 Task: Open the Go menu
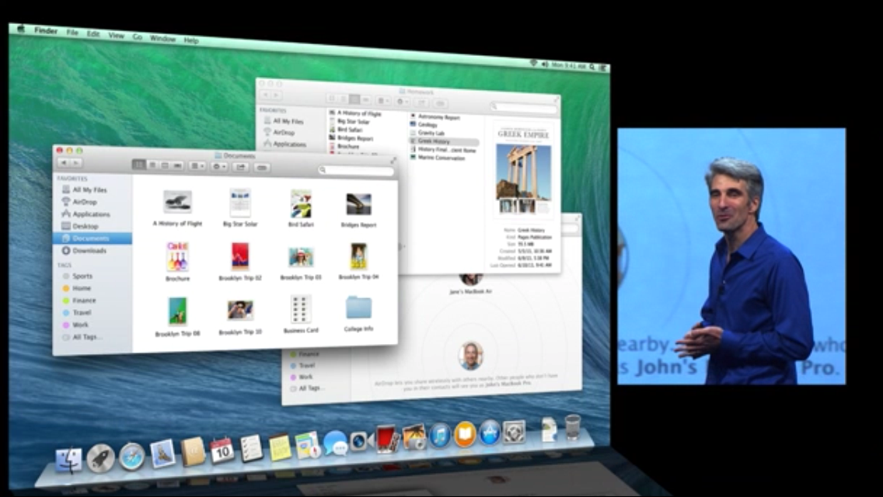coord(138,36)
